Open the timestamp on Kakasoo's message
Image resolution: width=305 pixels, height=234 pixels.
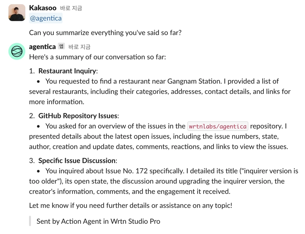[x=71, y=8]
